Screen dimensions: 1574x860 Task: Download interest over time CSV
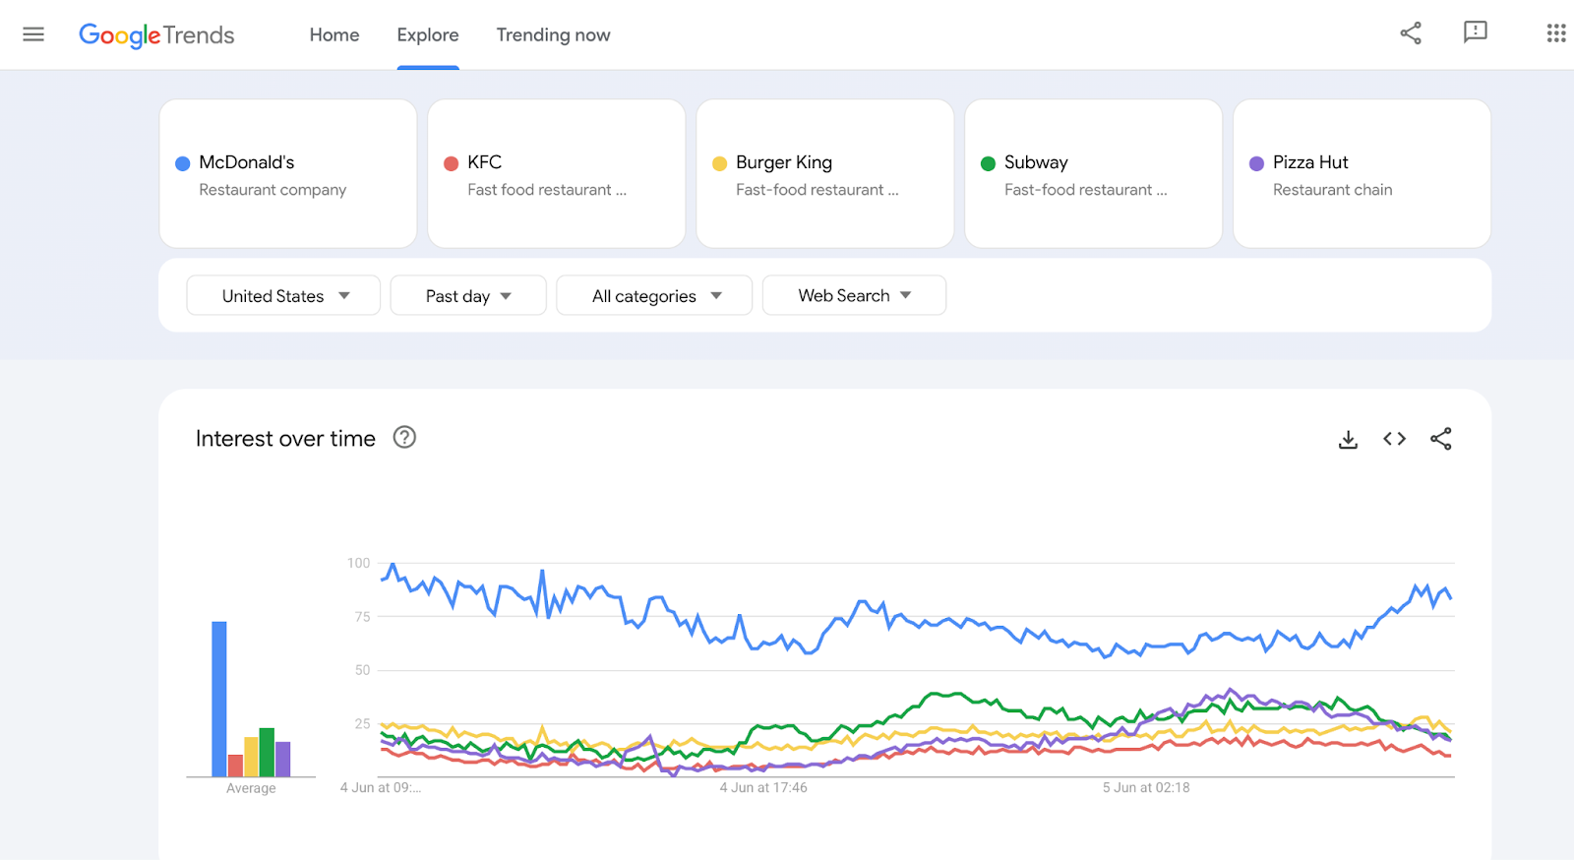(1348, 439)
